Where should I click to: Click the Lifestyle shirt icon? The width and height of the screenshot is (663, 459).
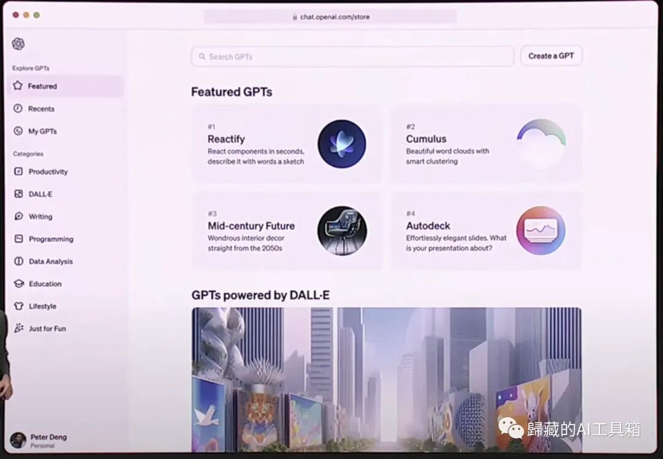(x=18, y=306)
